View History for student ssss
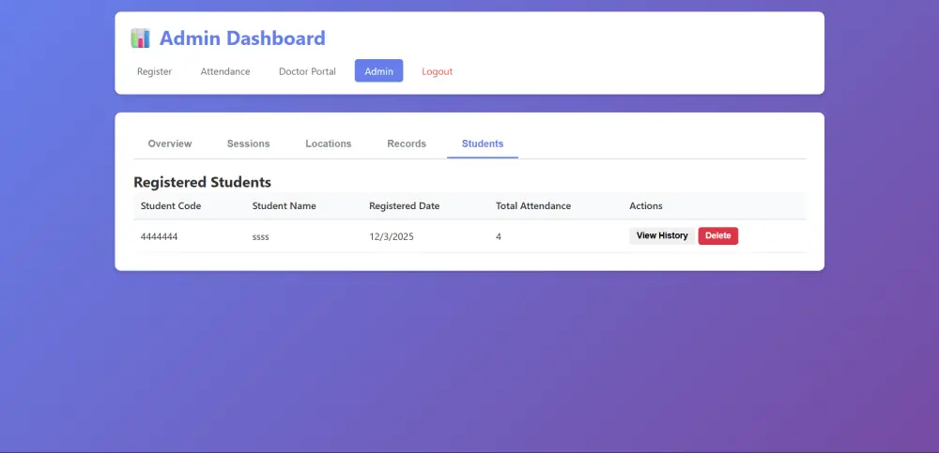The height and width of the screenshot is (453, 939). click(x=662, y=235)
